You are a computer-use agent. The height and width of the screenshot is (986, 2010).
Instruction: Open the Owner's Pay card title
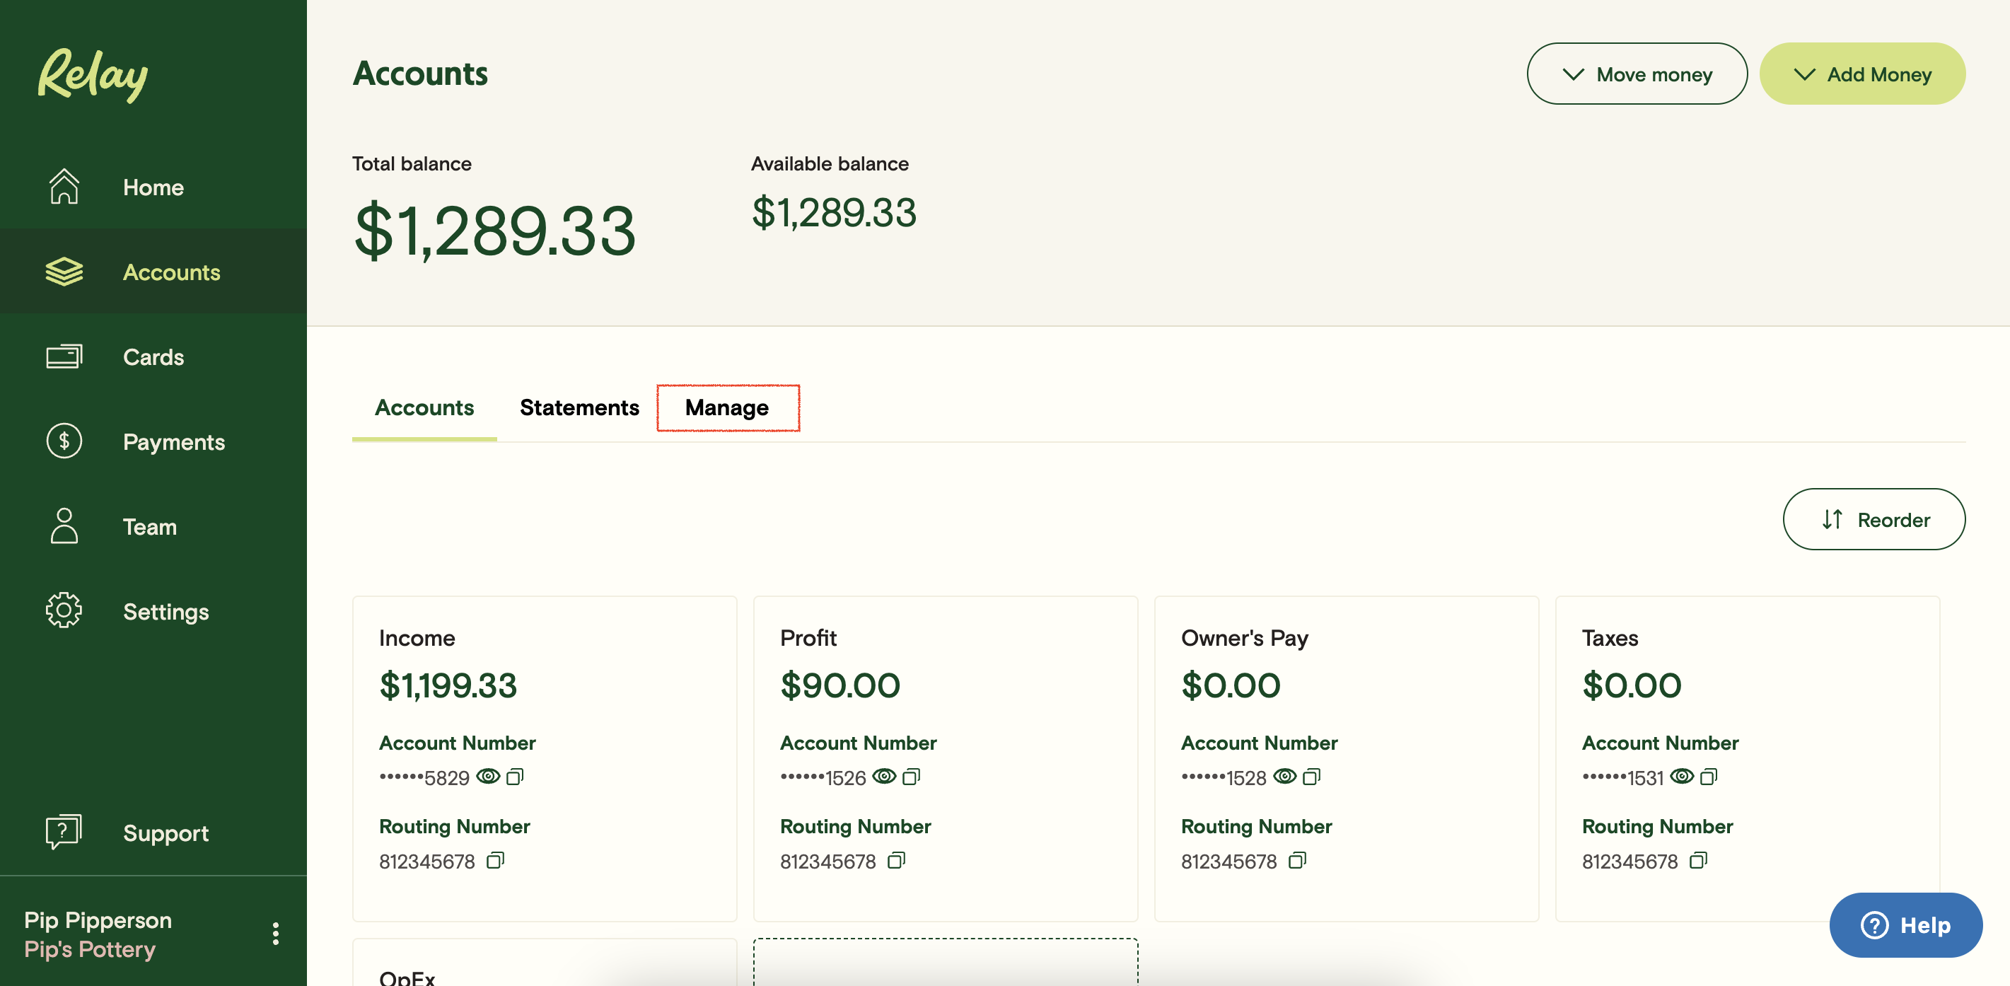1245,637
